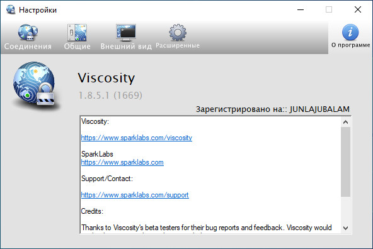Open the https://www.sparklabs.com link
The width and height of the screenshot is (373, 249).
[x=122, y=162]
